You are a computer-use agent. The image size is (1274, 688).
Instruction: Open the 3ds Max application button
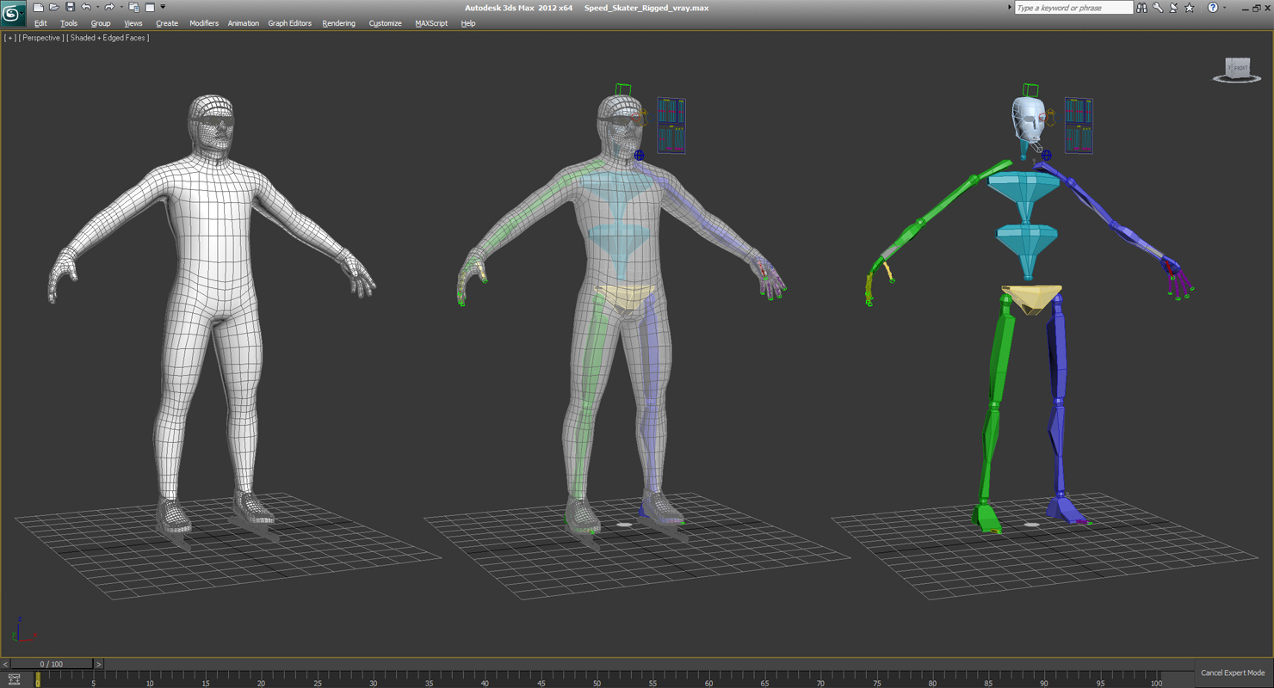(x=13, y=14)
